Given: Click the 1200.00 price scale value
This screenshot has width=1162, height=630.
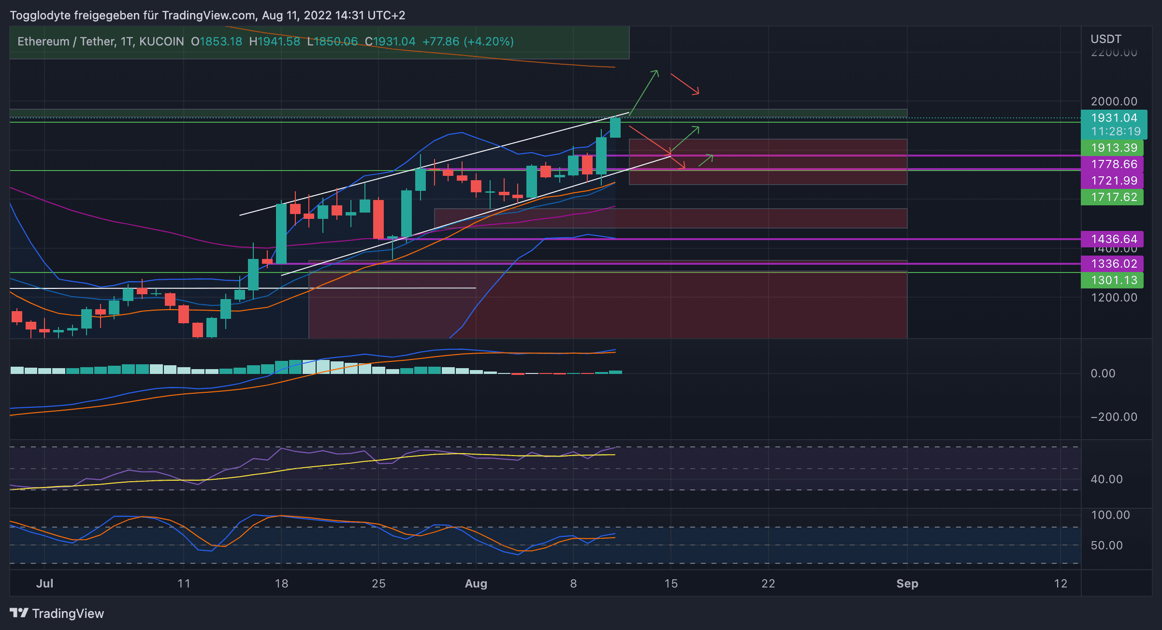Looking at the screenshot, I should [x=1114, y=298].
